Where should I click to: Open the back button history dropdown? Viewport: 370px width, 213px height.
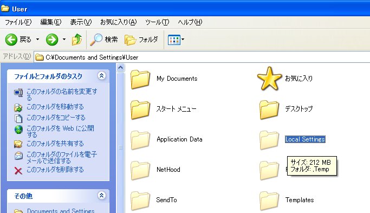click(37, 40)
